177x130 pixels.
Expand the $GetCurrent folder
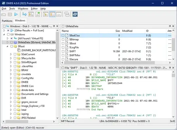tap(11, 54)
